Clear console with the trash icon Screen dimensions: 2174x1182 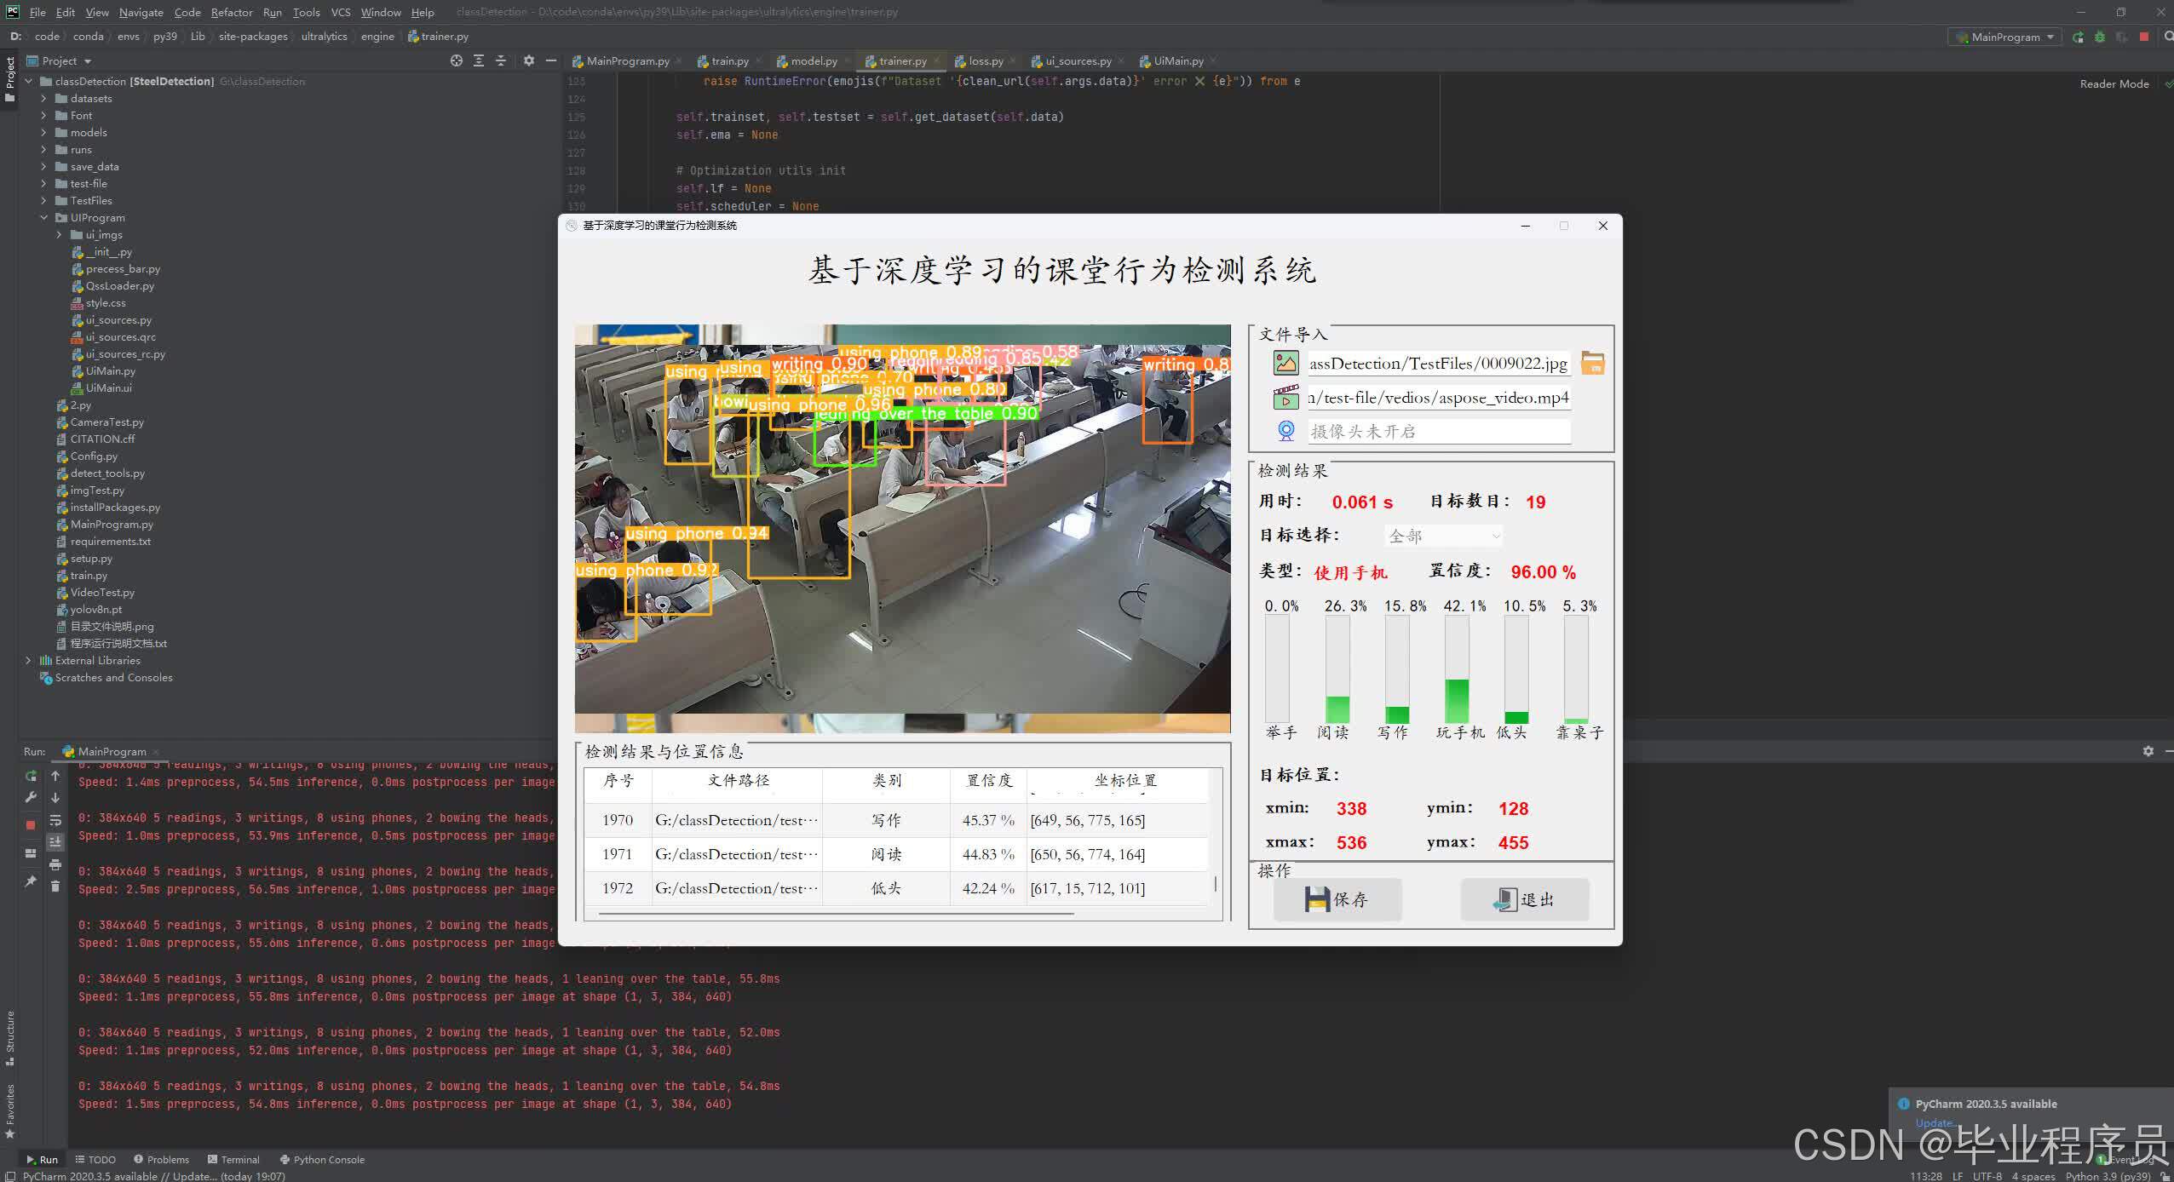point(55,886)
